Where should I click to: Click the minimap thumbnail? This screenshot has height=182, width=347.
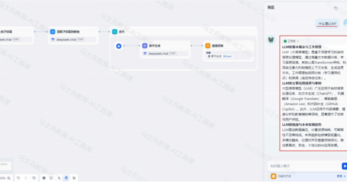6,165
